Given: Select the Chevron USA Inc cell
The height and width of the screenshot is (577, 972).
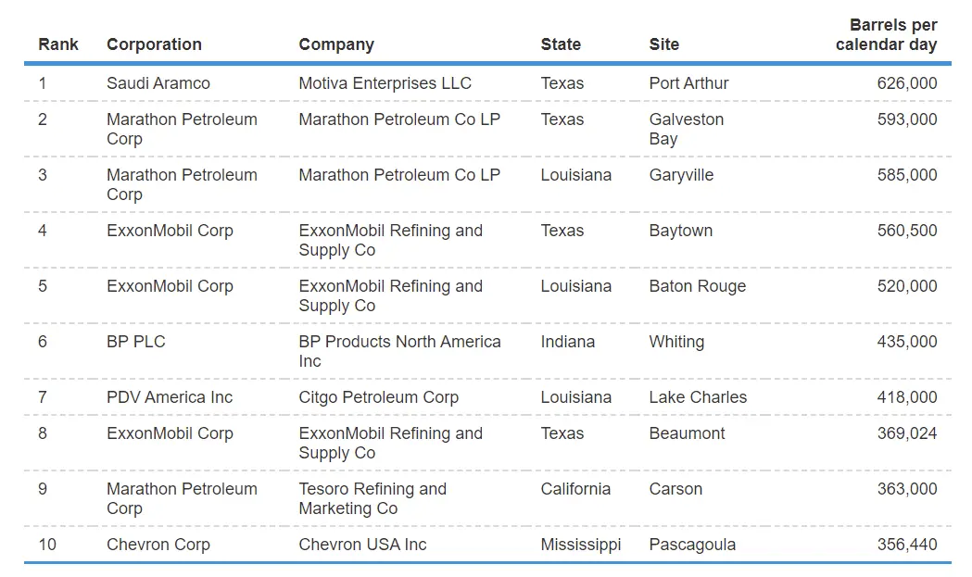Looking at the screenshot, I should click(362, 545).
